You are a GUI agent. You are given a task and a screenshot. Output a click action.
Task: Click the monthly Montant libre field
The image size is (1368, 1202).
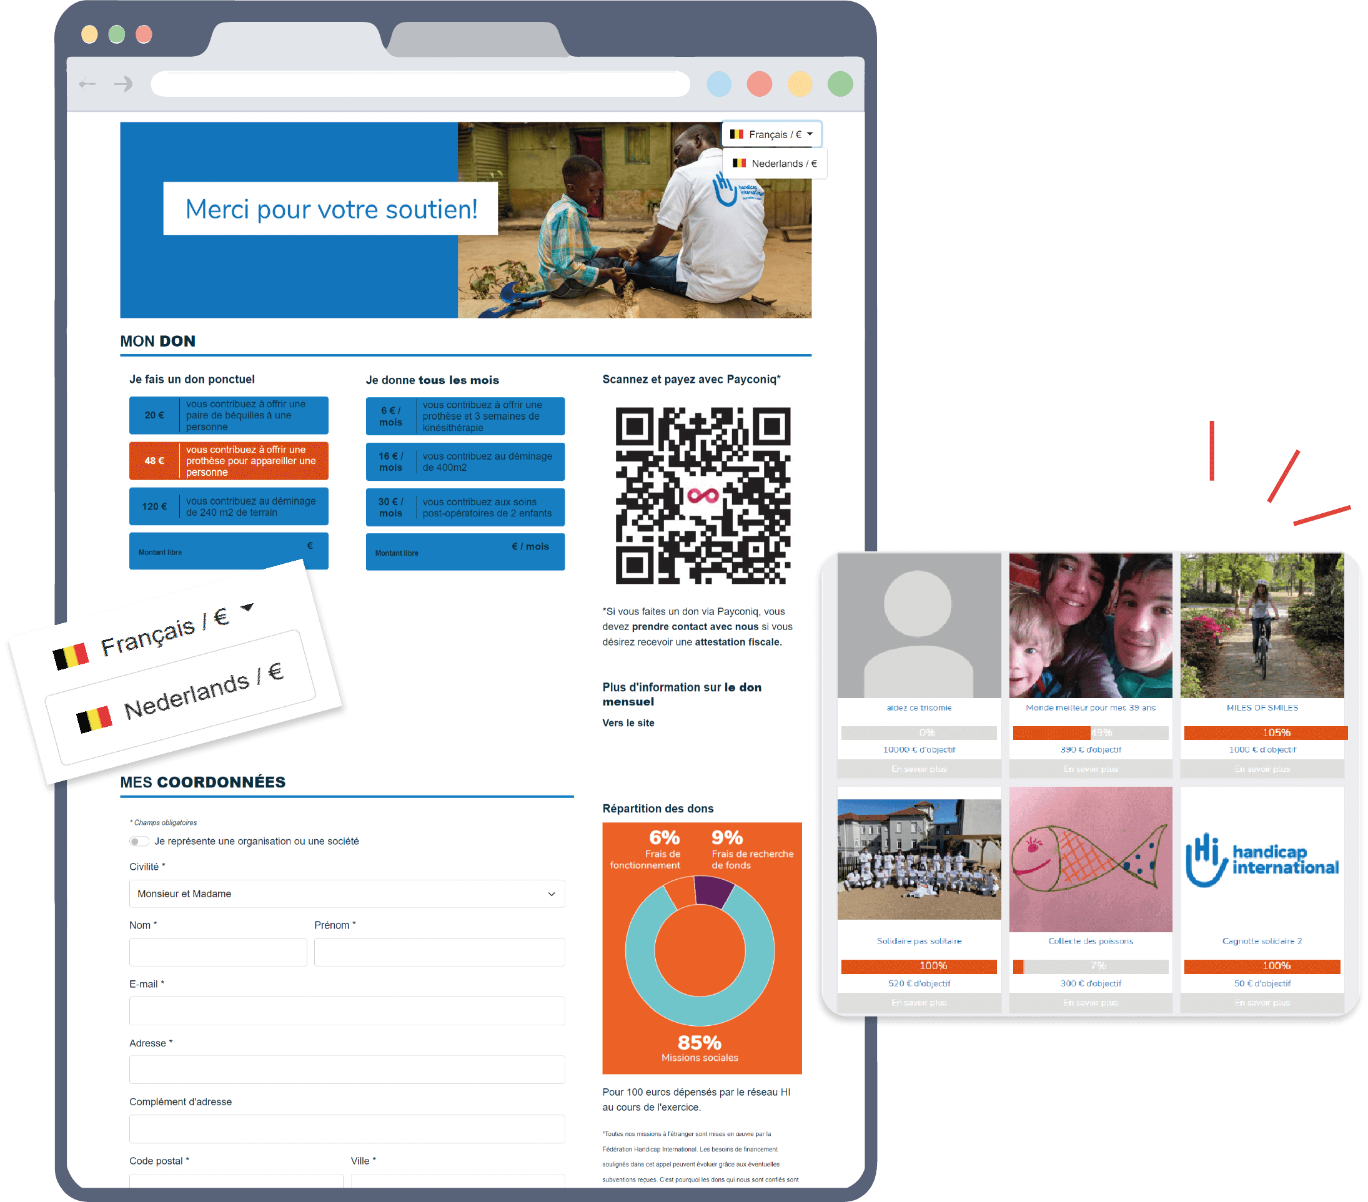[465, 552]
